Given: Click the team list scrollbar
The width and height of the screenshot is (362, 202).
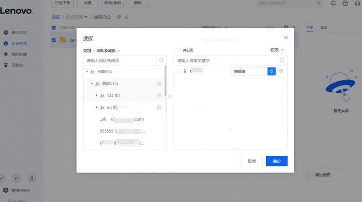Looking at the screenshot, I should (165, 81).
